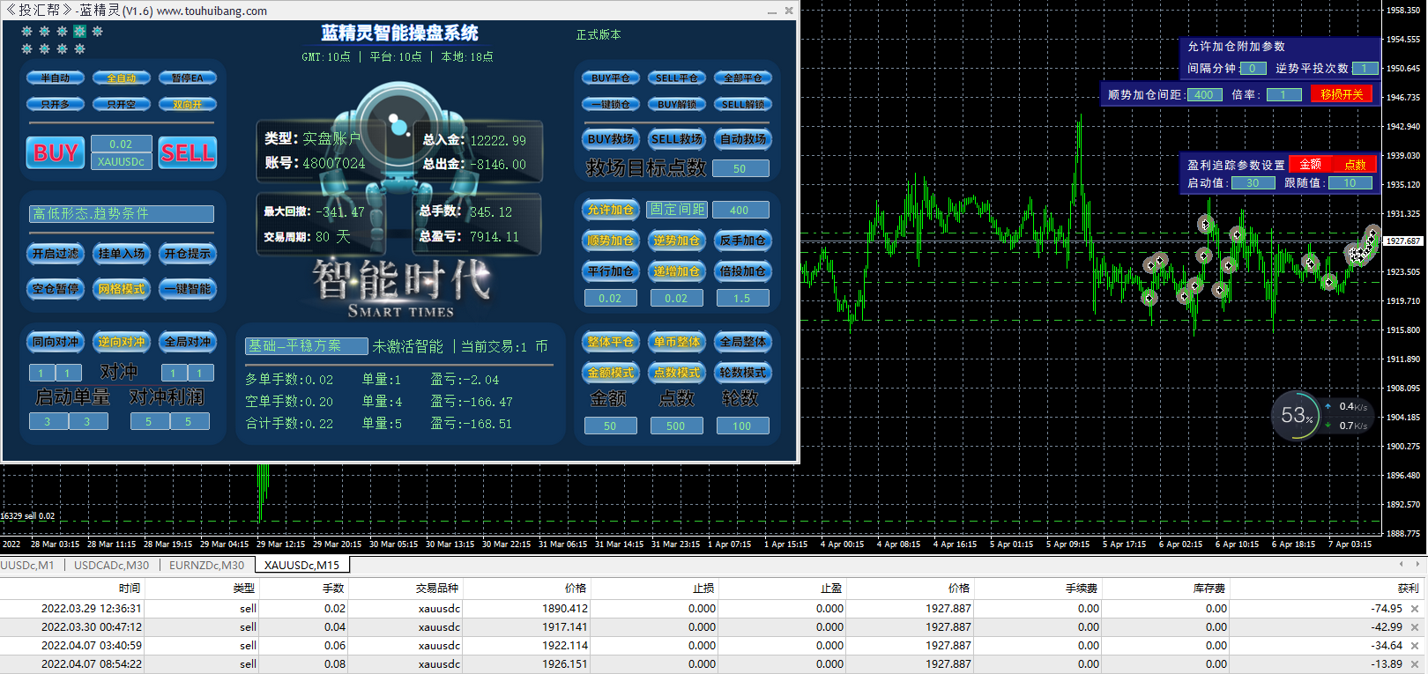Toggle the 暂停EA pause switch
This screenshot has height=674, width=1428.
(188, 78)
